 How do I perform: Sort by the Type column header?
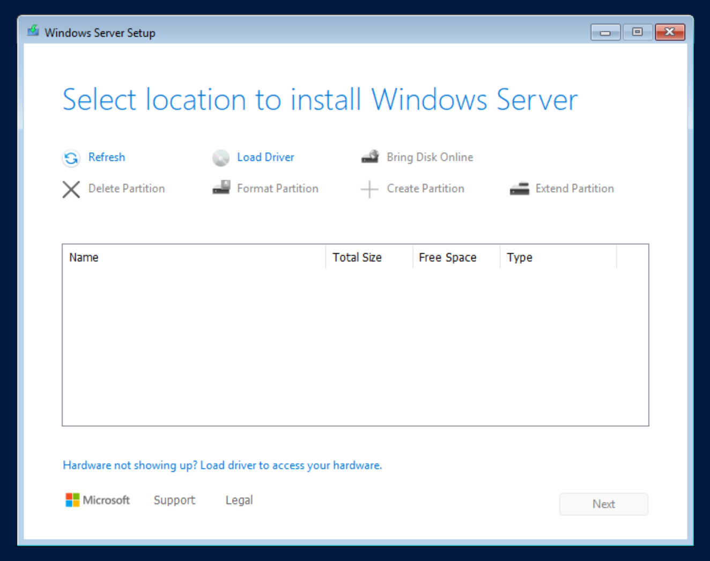click(x=558, y=257)
